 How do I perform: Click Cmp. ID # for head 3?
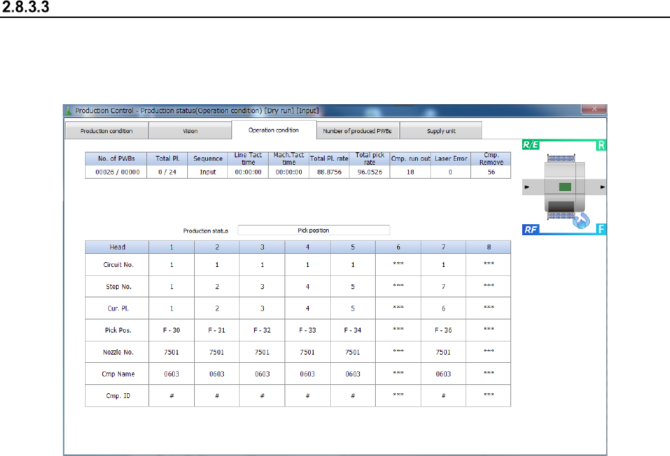[x=262, y=396]
